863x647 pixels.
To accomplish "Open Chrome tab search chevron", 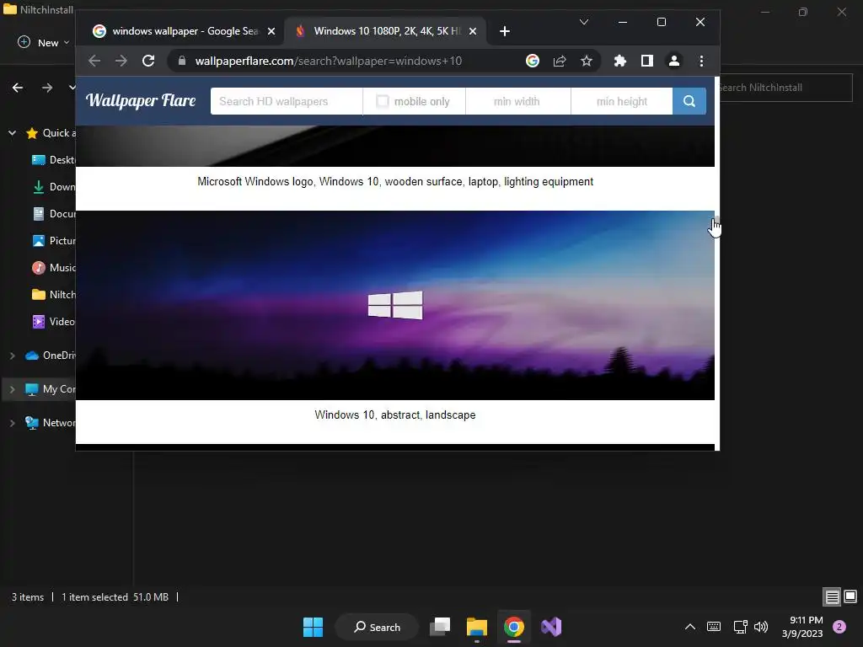I will [584, 22].
